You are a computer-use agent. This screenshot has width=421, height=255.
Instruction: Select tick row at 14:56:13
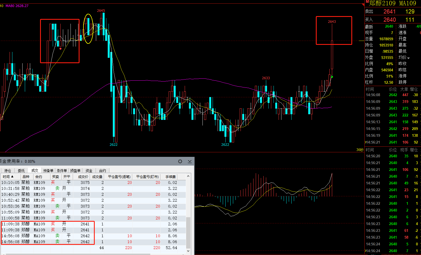click(393, 122)
